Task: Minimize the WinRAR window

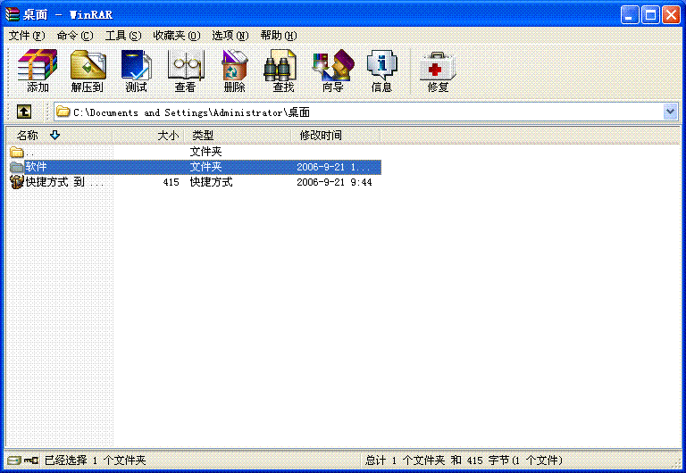Action: (x=630, y=15)
